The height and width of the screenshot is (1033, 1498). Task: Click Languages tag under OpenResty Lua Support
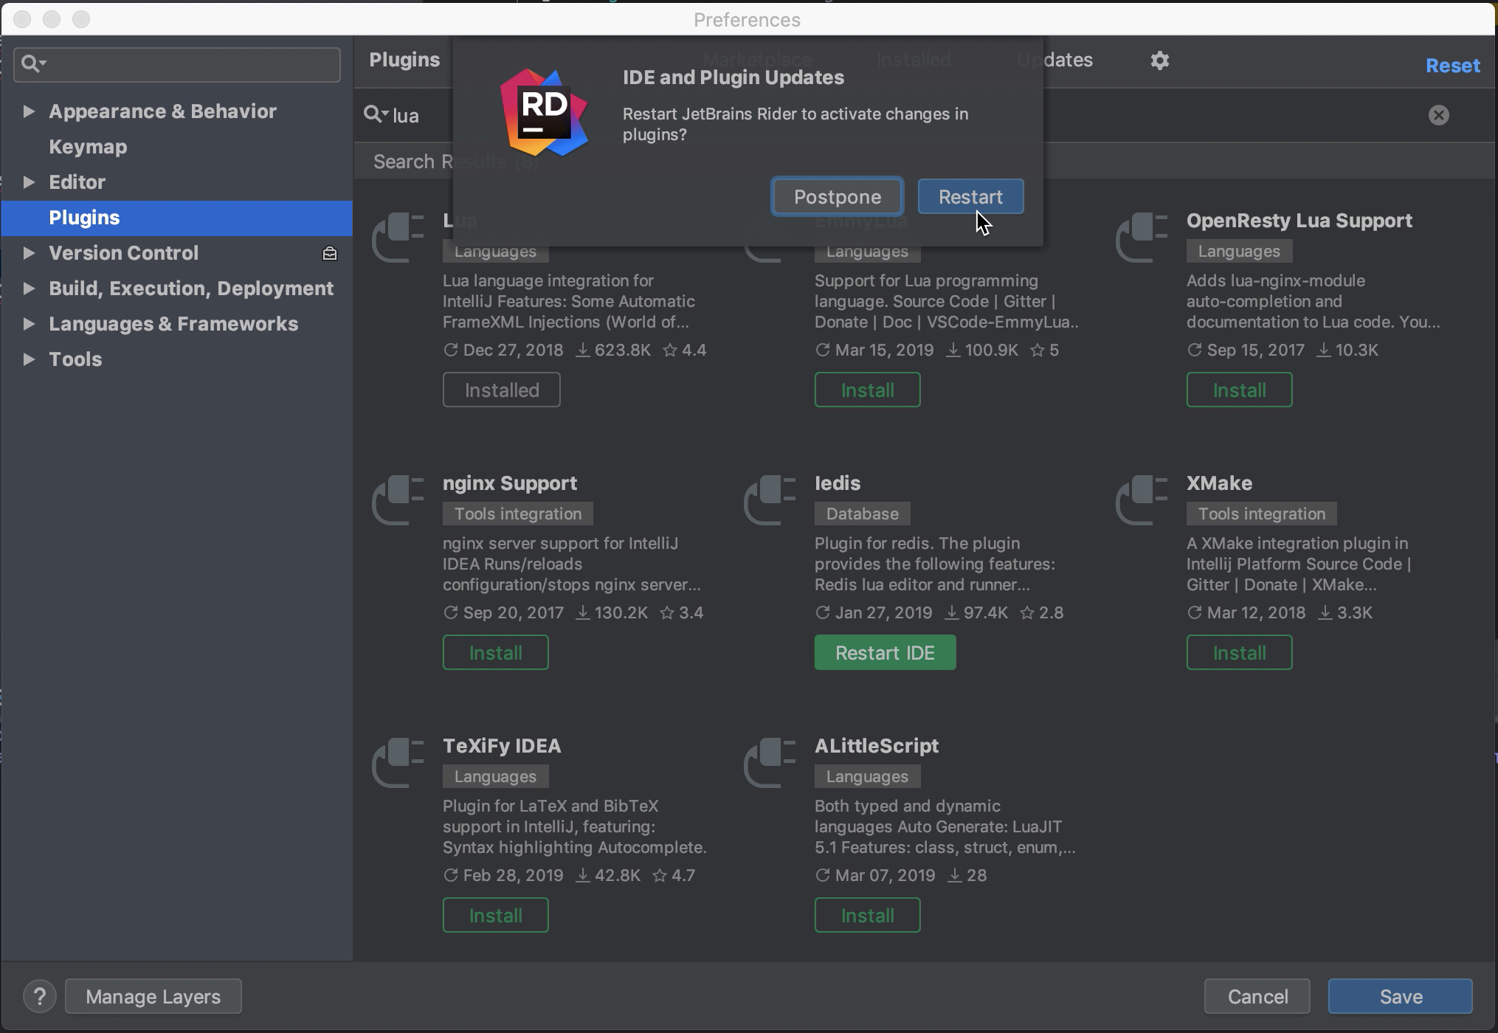pyautogui.click(x=1239, y=251)
